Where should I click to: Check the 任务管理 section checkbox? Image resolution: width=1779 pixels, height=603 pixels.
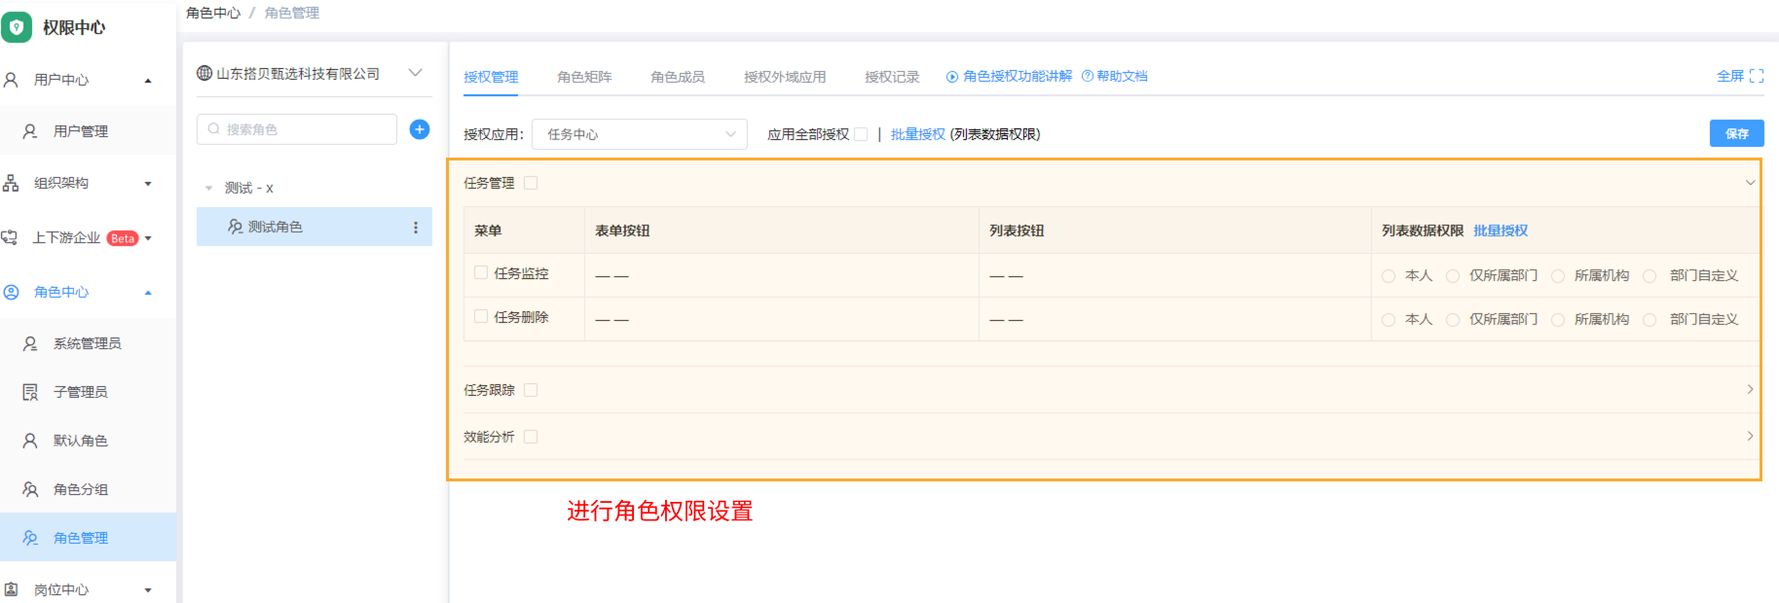coord(531,183)
